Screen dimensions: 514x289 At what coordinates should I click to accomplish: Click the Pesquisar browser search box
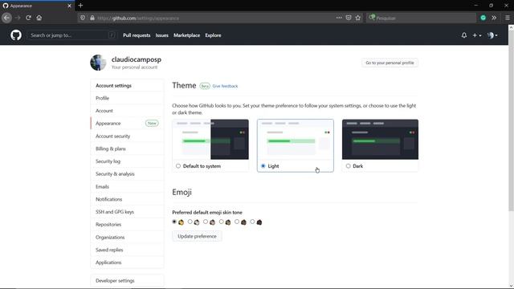[421, 18]
